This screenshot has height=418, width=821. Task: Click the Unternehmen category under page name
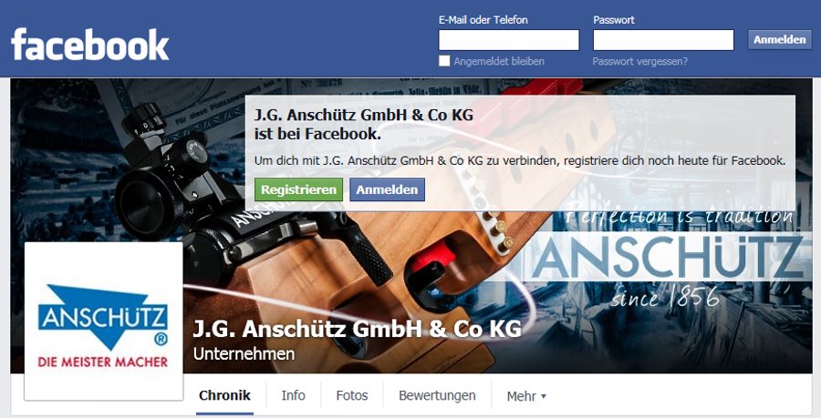point(244,354)
